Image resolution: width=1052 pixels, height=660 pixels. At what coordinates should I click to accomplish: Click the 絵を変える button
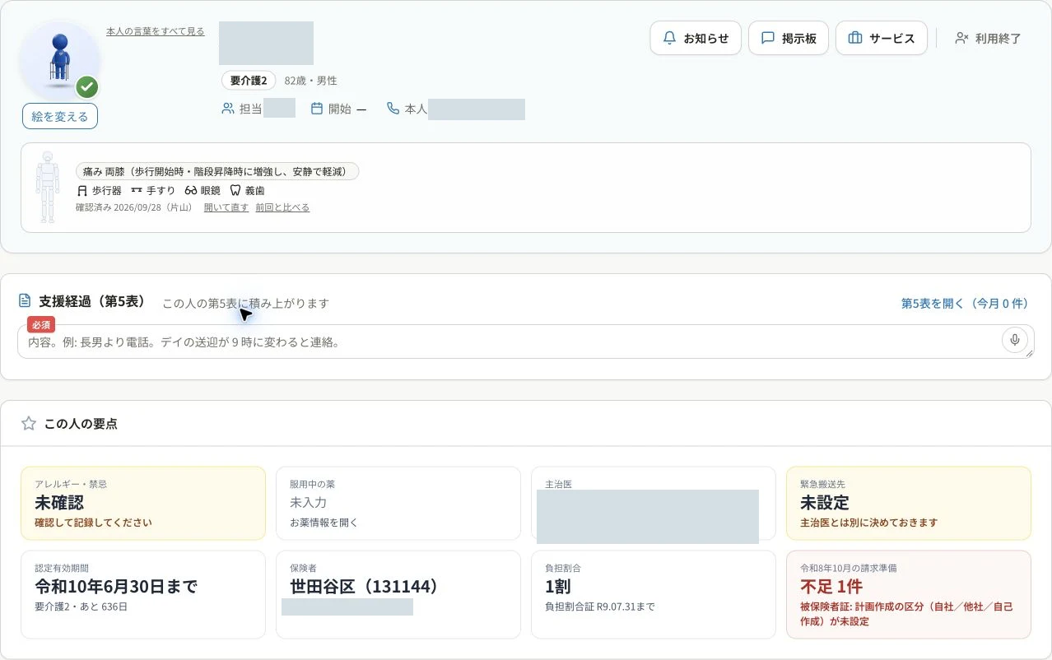[60, 116]
